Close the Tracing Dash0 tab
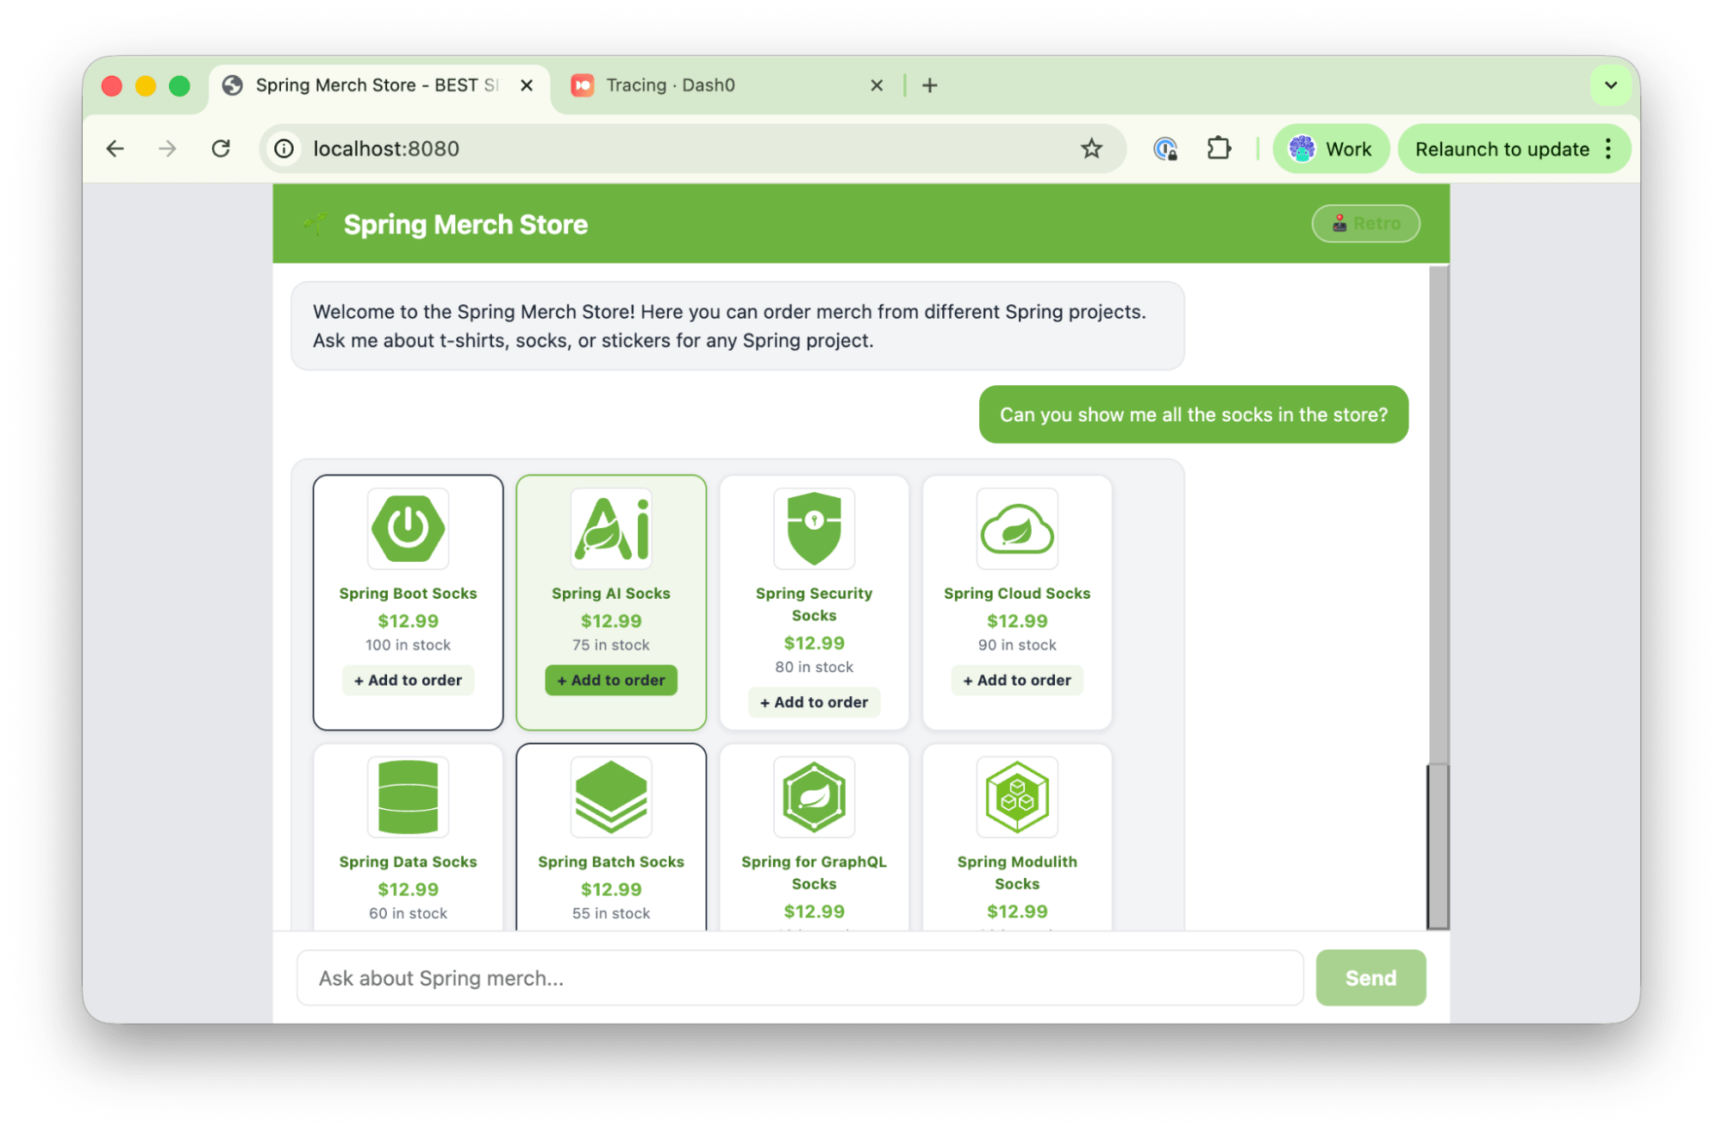The width and height of the screenshot is (1723, 1133). point(877,85)
